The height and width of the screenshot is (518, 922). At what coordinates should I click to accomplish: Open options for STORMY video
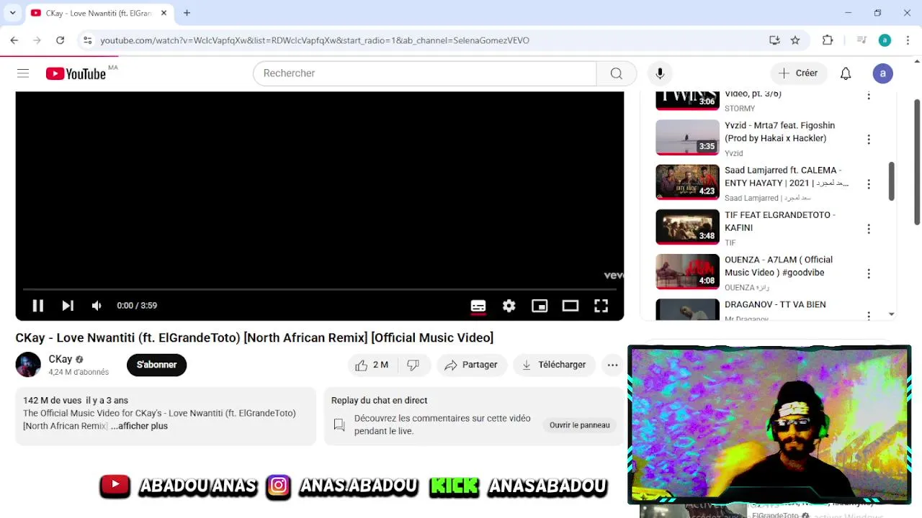(x=869, y=95)
